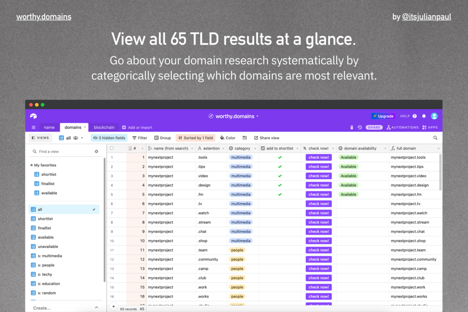Click 3 hidden fields button
Screen dimensions: 468x312
(109, 138)
